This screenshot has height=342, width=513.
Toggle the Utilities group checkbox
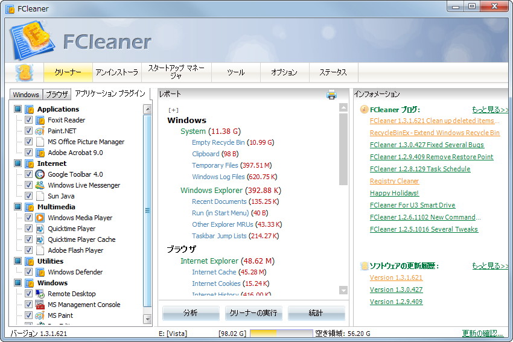[x=18, y=261]
